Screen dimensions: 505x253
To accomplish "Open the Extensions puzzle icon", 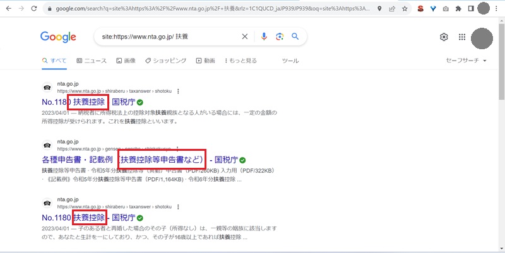I will pyautogui.click(x=458, y=9).
